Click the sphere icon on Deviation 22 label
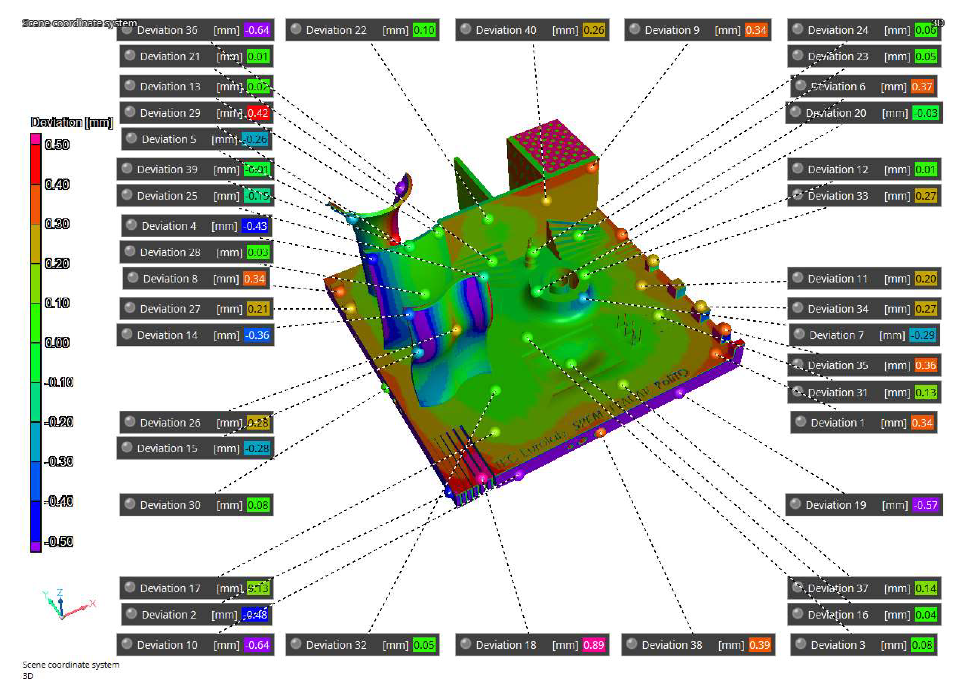The width and height of the screenshot is (959, 696). coord(296,29)
